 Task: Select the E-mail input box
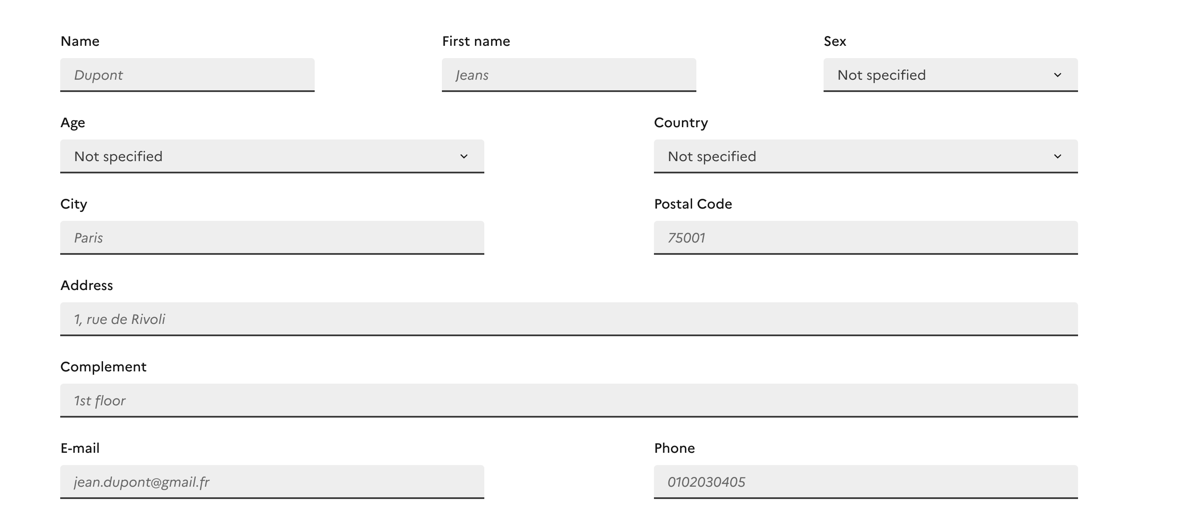tap(272, 482)
